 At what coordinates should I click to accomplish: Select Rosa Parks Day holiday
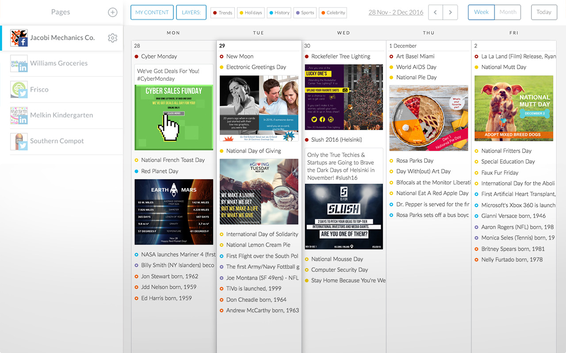pos(415,161)
